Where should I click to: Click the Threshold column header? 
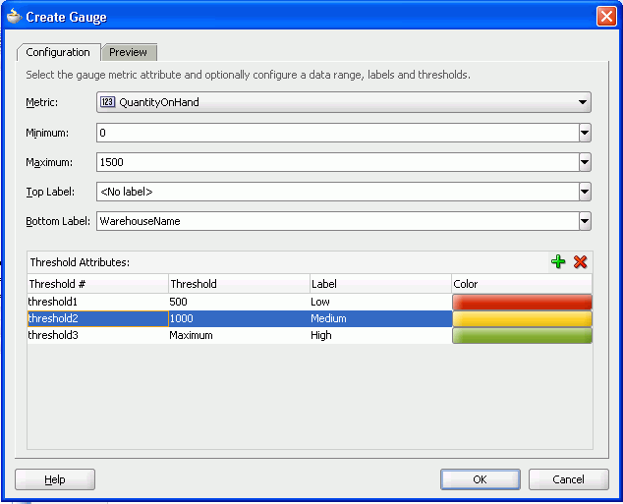[x=239, y=284]
